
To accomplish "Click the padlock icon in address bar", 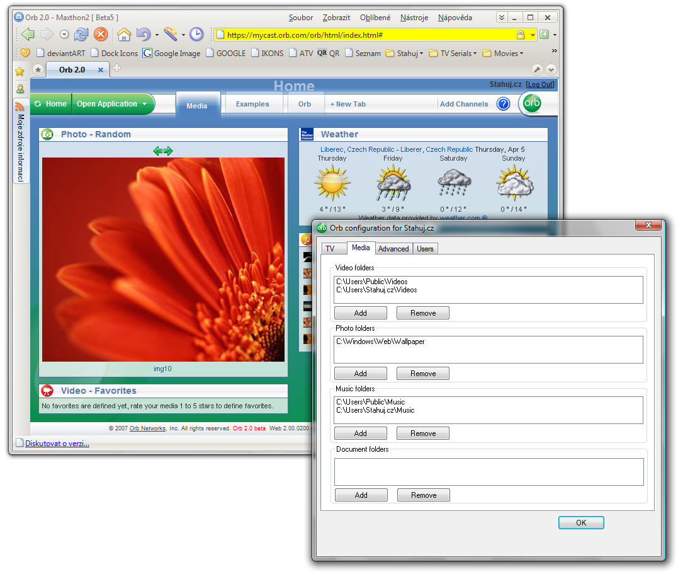I will point(521,35).
